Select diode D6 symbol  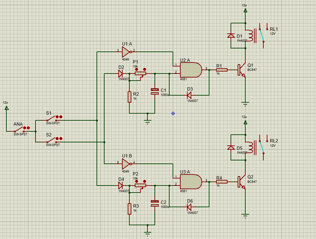pos(189,207)
